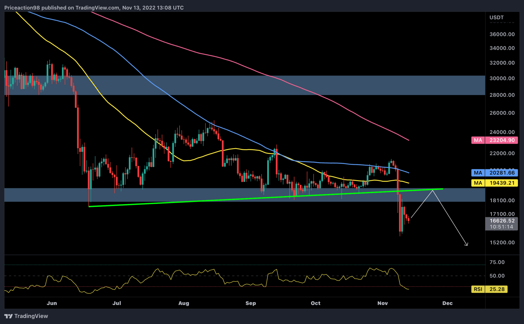Click the RSI 50.00 level label

pyautogui.click(x=497, y=276)
